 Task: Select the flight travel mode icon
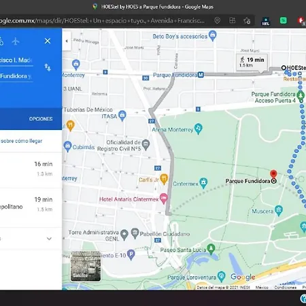(x=16, y=41)
